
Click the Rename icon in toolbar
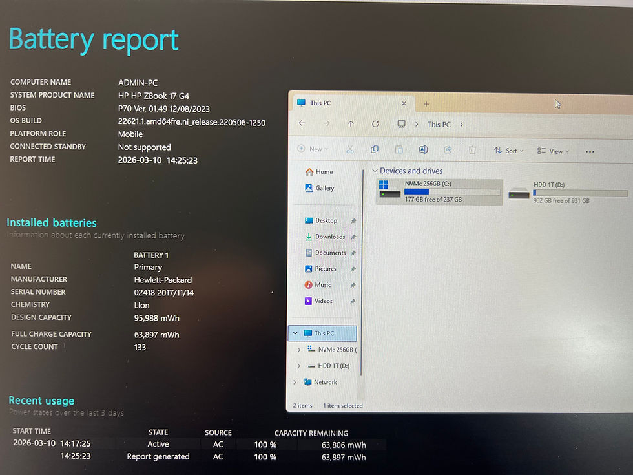point(423,149)
